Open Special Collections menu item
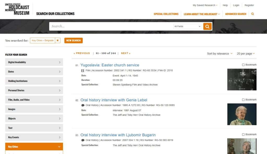The height and width of the screenshot is (154, 267). (x=166, y=14)
